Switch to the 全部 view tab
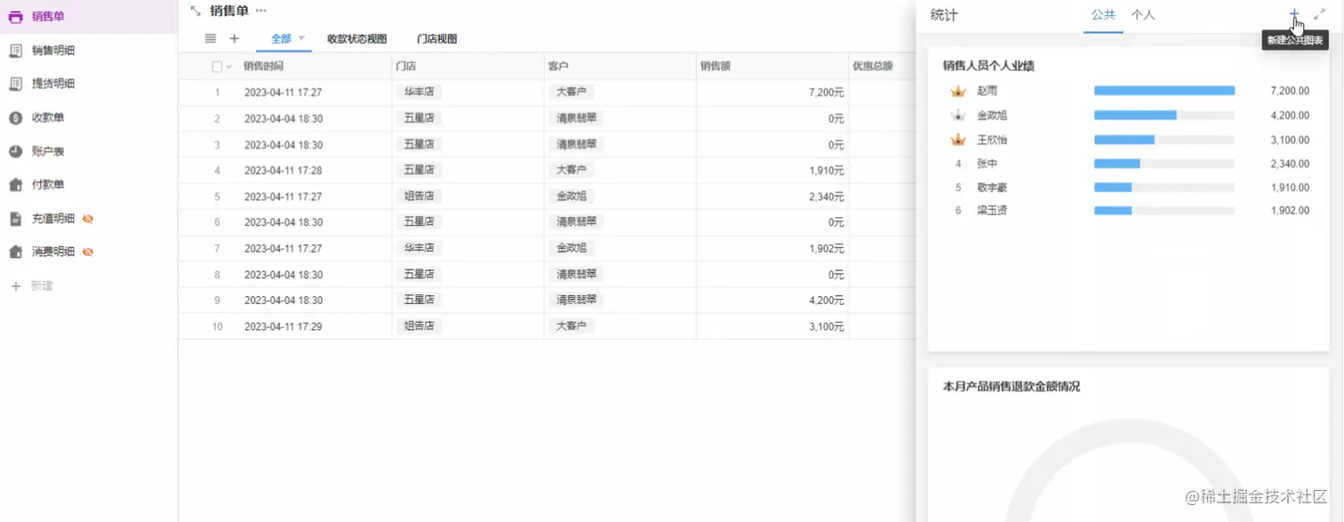The image size is (1344, 522). coord(281,39)
